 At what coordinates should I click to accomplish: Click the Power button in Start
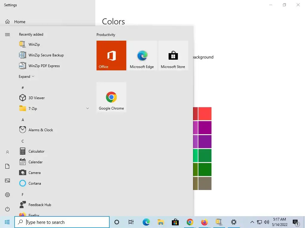7,209
